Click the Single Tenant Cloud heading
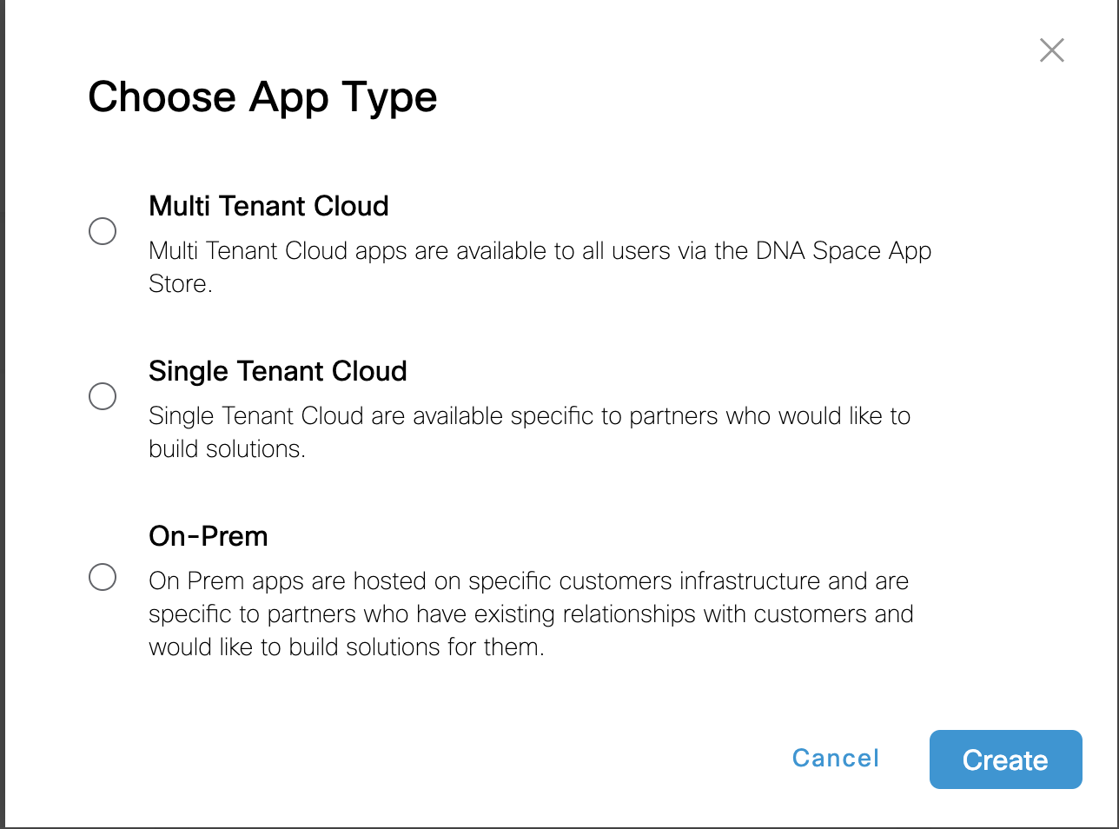This screenshot has height=829, width=1119. point(278,371)
